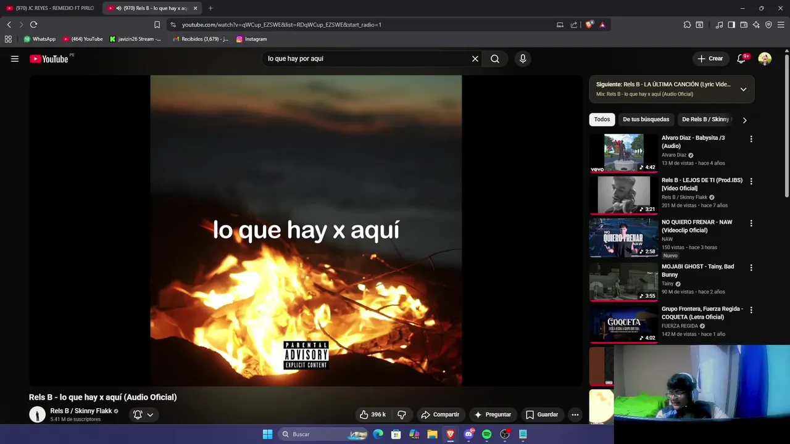Play MOJABI GHOST - Tainy, Bad Bunny
This screenshot has width=790, height=444.
coord(623,282)
